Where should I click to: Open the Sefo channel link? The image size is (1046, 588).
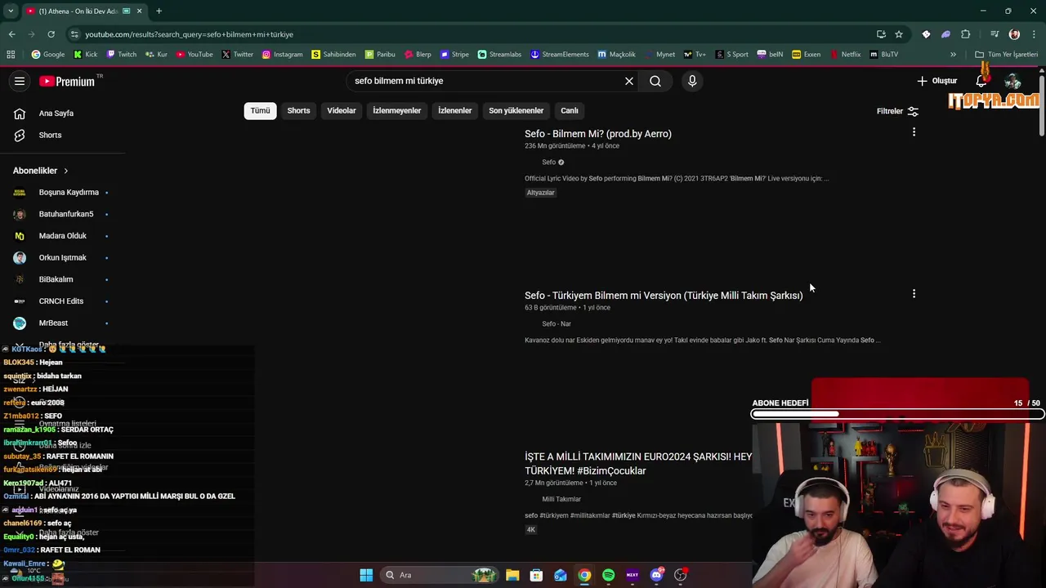tap(549, 162)
